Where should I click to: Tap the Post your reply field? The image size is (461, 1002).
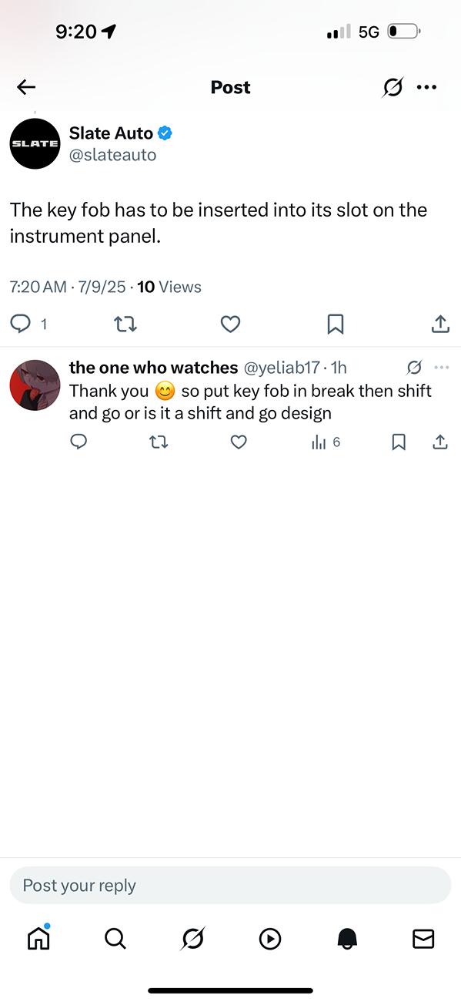230,885
